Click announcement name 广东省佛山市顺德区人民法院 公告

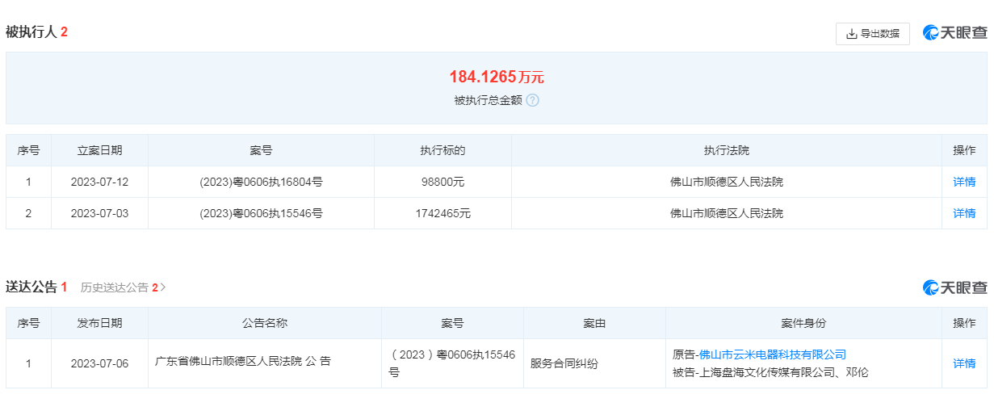(x=242, y=362)
